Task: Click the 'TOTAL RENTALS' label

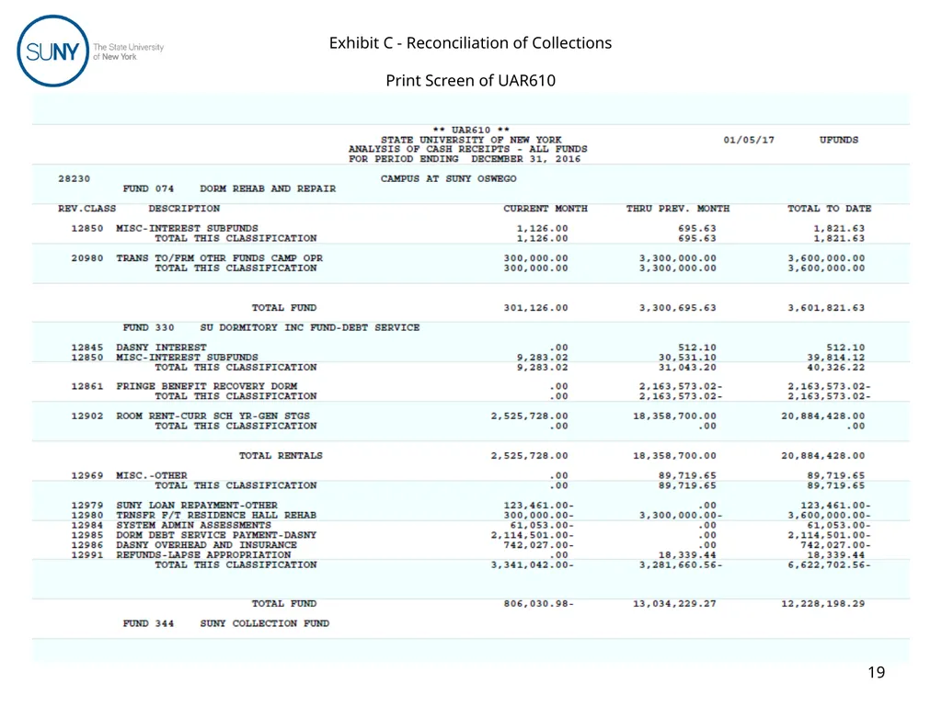Action: click(x=281, y=456)
